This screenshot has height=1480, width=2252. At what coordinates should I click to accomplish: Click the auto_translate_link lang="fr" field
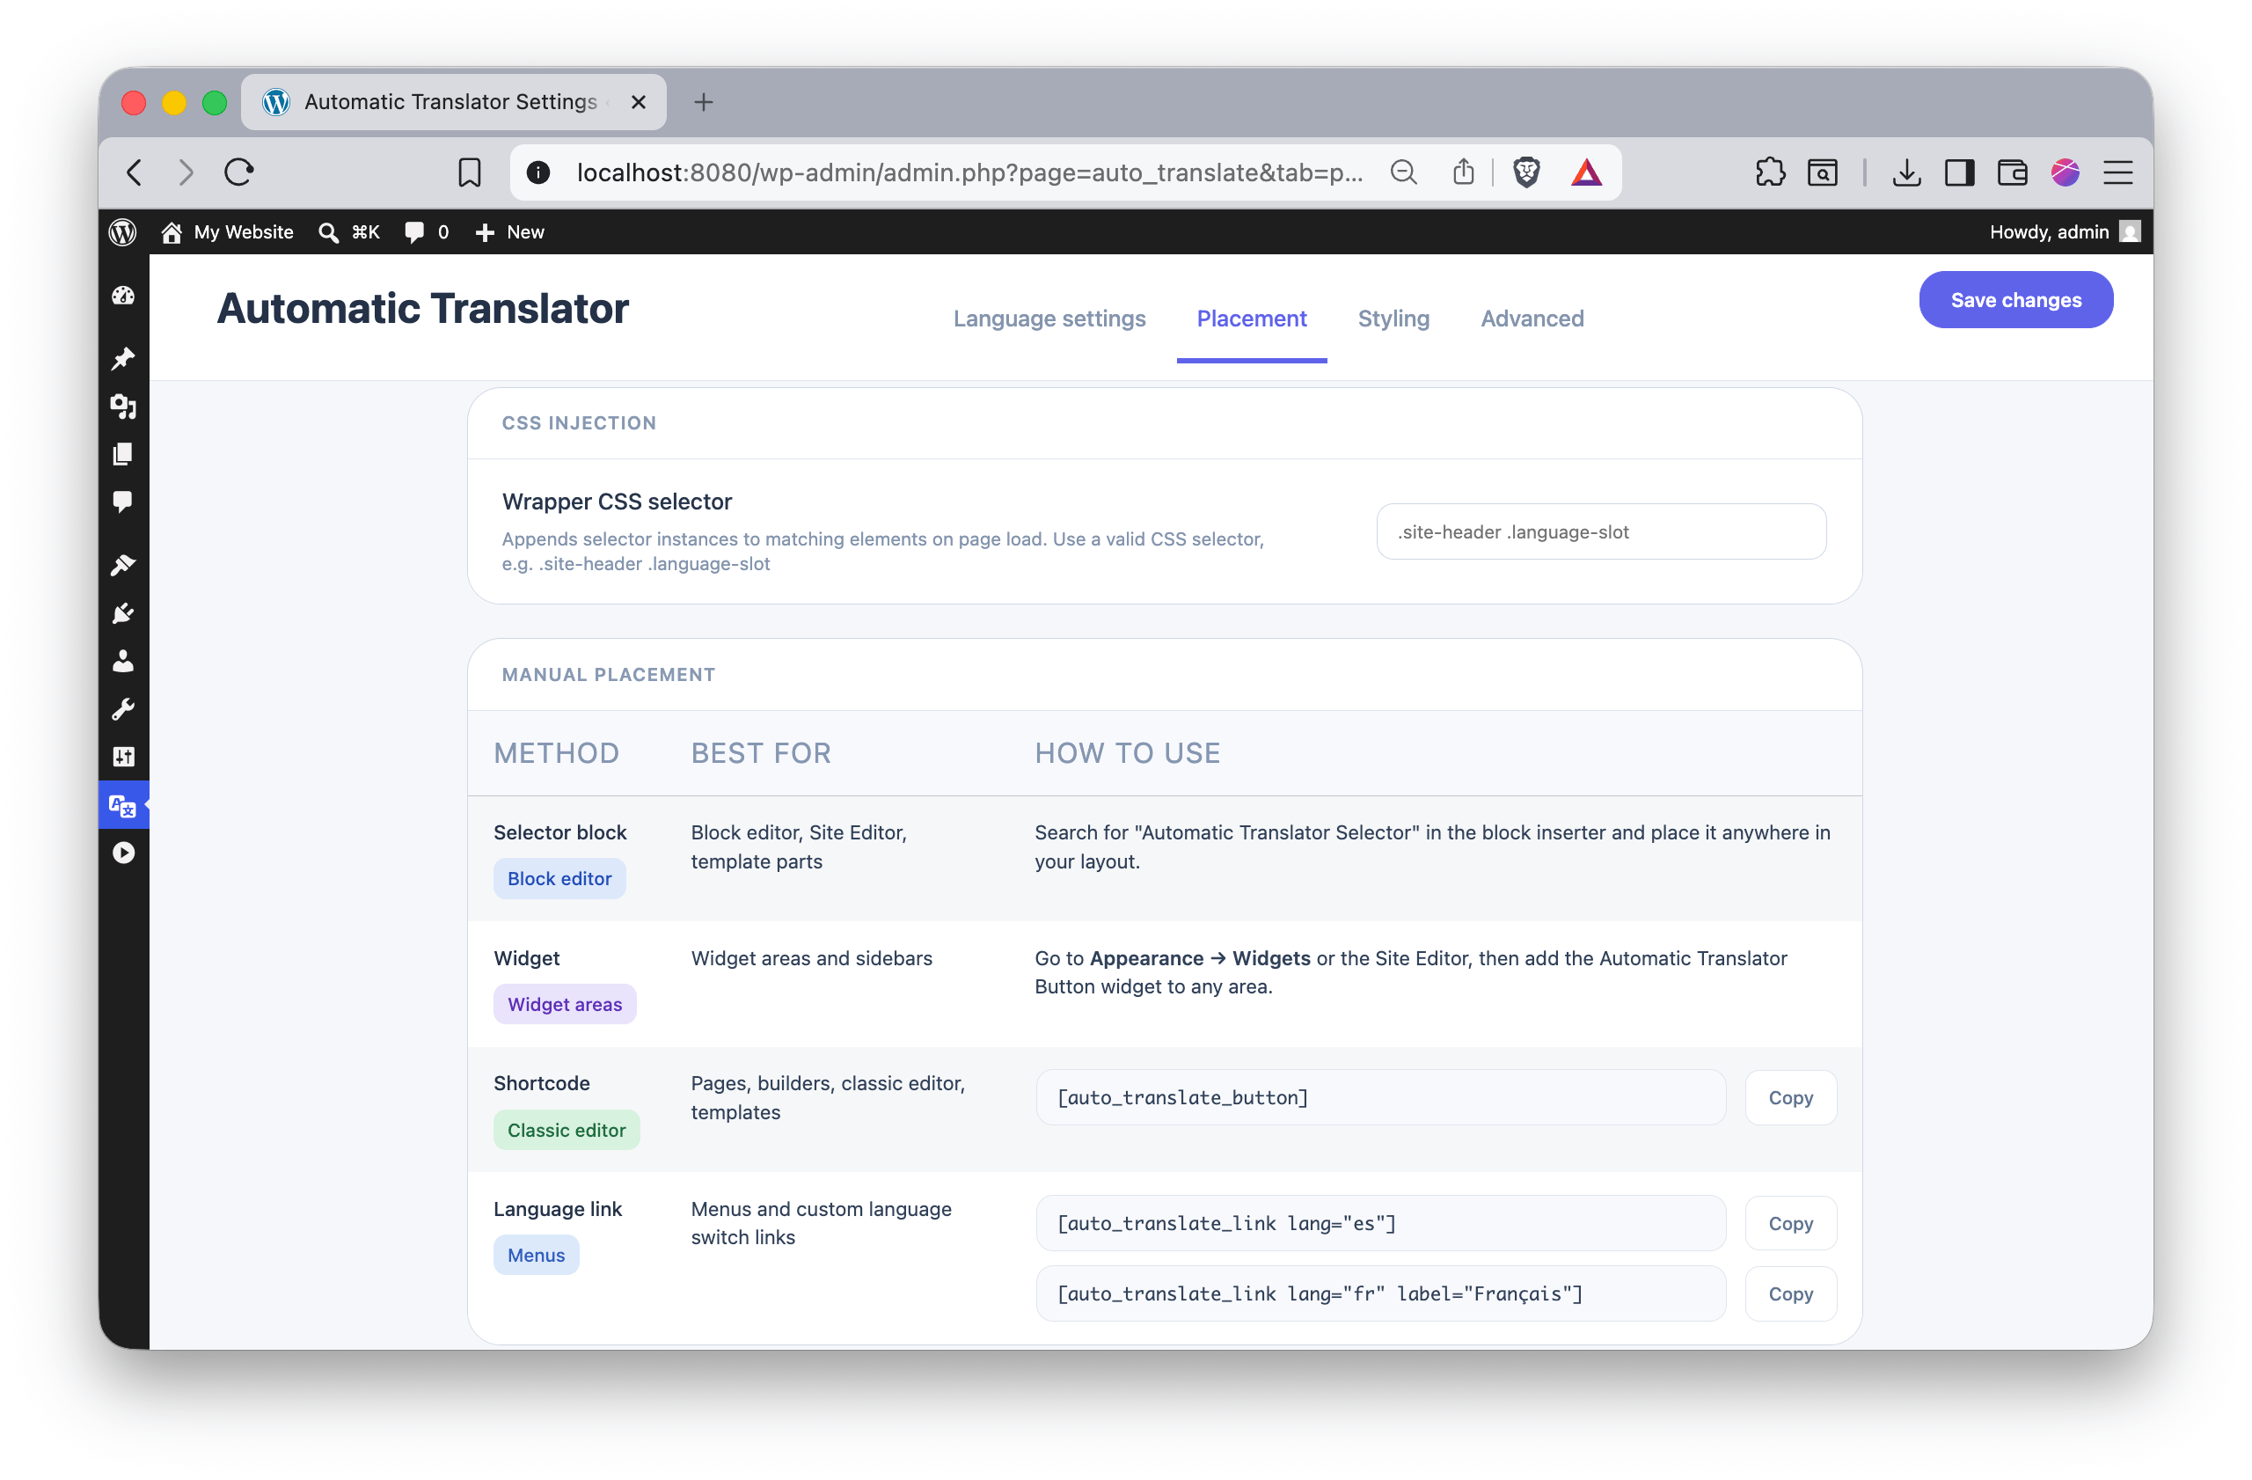pos(1380,1293)
